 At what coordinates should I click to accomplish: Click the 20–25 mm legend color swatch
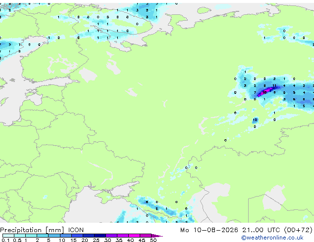click(x=88, y=236)
